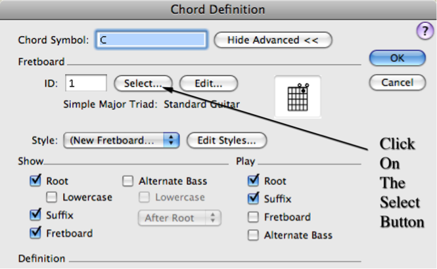Click Hide Advanced << button

273,40
